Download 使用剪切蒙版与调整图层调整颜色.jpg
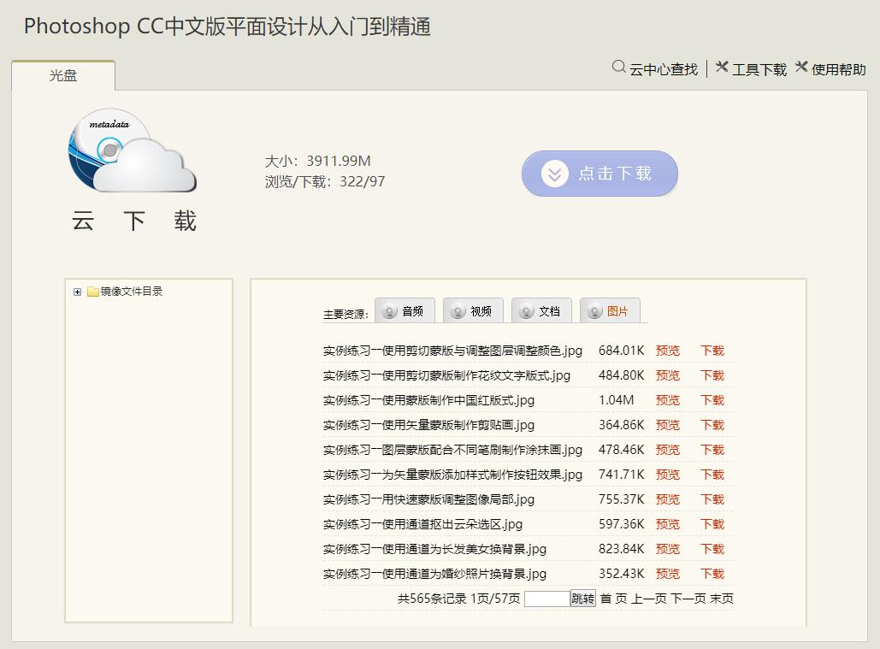The image size is (880, 649). click(712, 351)
